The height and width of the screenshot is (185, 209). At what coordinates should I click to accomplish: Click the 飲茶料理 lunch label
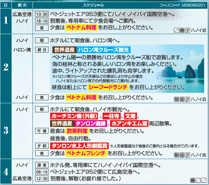(x=77, y=131)
